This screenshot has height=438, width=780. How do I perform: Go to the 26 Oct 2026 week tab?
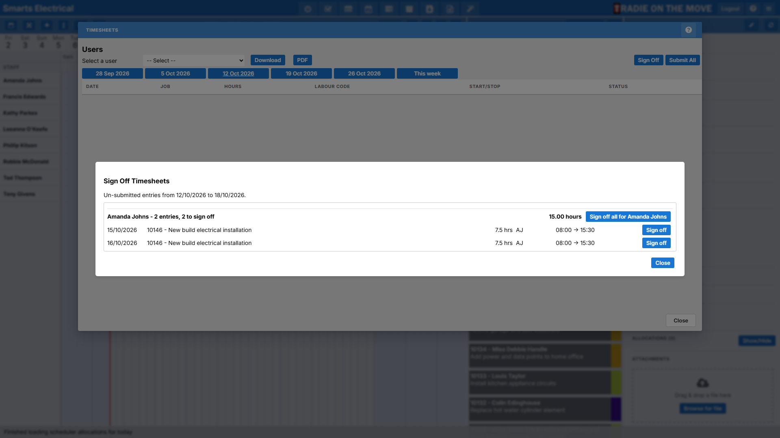pos(364,73)
